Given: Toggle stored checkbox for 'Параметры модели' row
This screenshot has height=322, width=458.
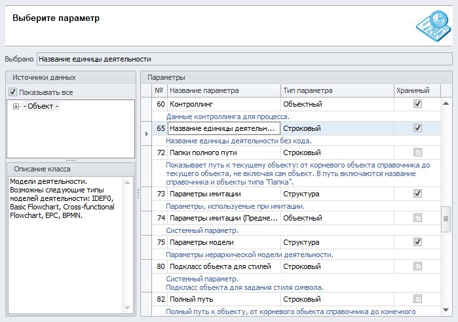Looking at the screenshot, I should point(417,242).
